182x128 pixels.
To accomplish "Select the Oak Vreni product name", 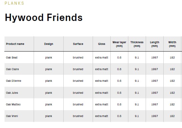I will [x=12, y=116].
